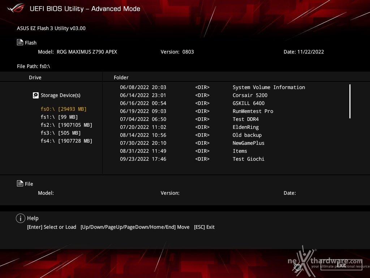Screen dimensions: 370x278
Task: Select drive fs3:\ [505 MB]
Action: click(61, 133)
